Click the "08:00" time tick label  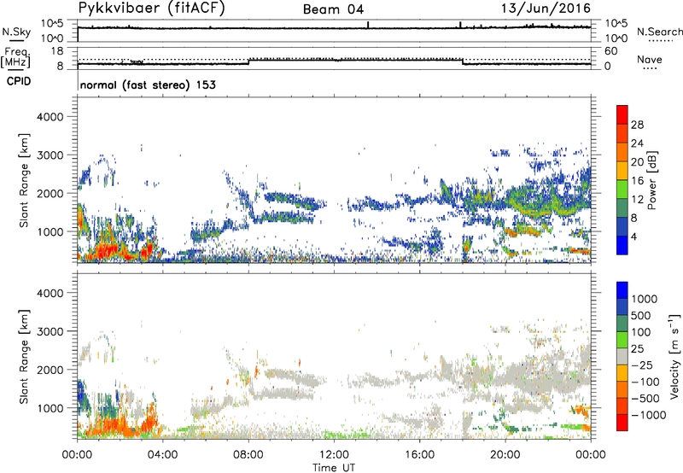(248, 455)
